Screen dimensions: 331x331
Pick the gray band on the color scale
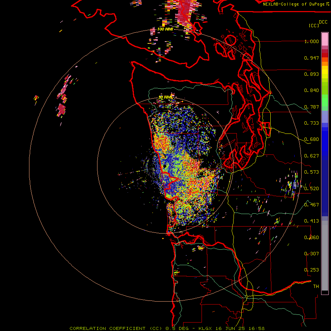click(x=325, y=256)
